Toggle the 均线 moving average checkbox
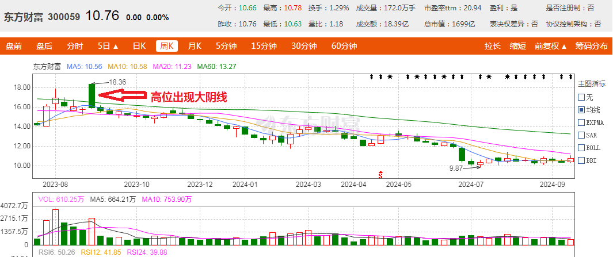The width and height of the screenshot is (613, 257). tap(581, 110)
